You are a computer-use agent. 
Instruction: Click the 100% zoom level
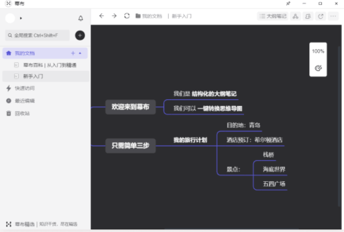(x=318, y=51)
